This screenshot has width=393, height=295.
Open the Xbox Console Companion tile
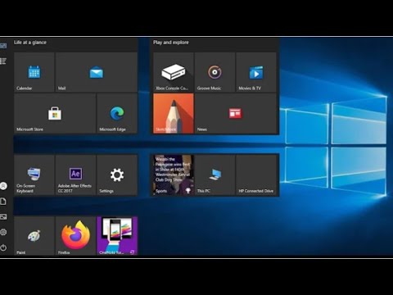pos(174,72)
